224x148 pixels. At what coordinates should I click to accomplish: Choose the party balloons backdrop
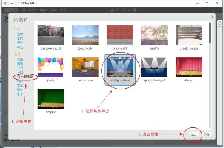(x=51, y=67)
